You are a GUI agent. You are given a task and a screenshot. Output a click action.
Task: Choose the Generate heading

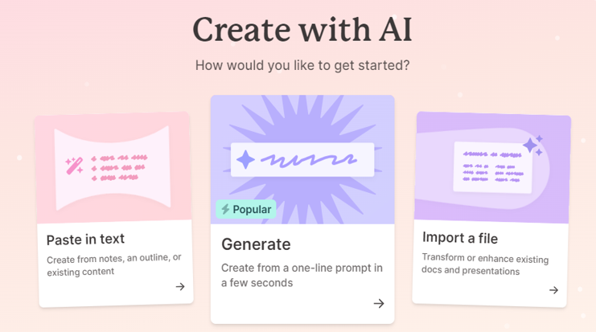256,244
